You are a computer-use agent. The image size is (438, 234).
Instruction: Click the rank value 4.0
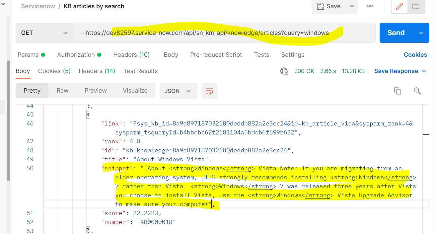point(135,141)
